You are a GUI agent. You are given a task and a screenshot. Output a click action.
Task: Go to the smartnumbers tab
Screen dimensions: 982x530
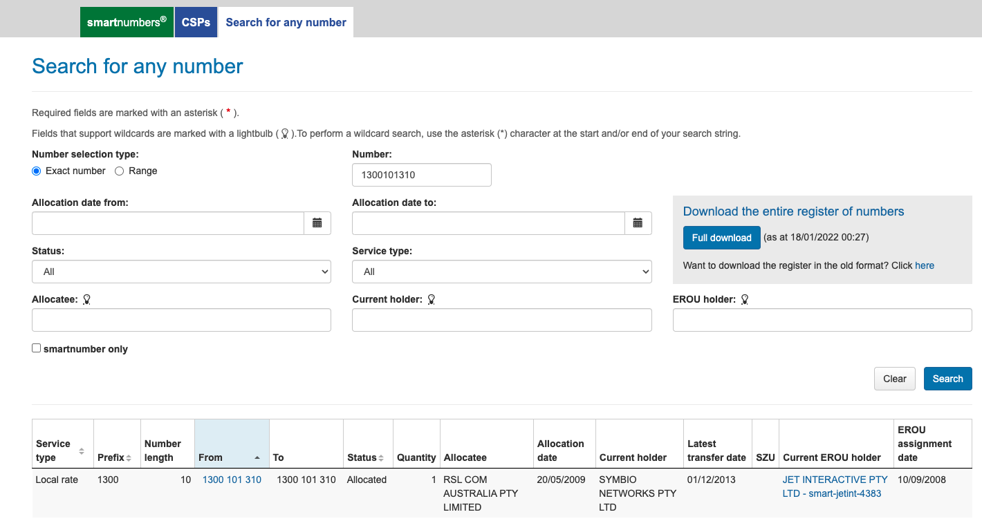[x=127, y=22]
